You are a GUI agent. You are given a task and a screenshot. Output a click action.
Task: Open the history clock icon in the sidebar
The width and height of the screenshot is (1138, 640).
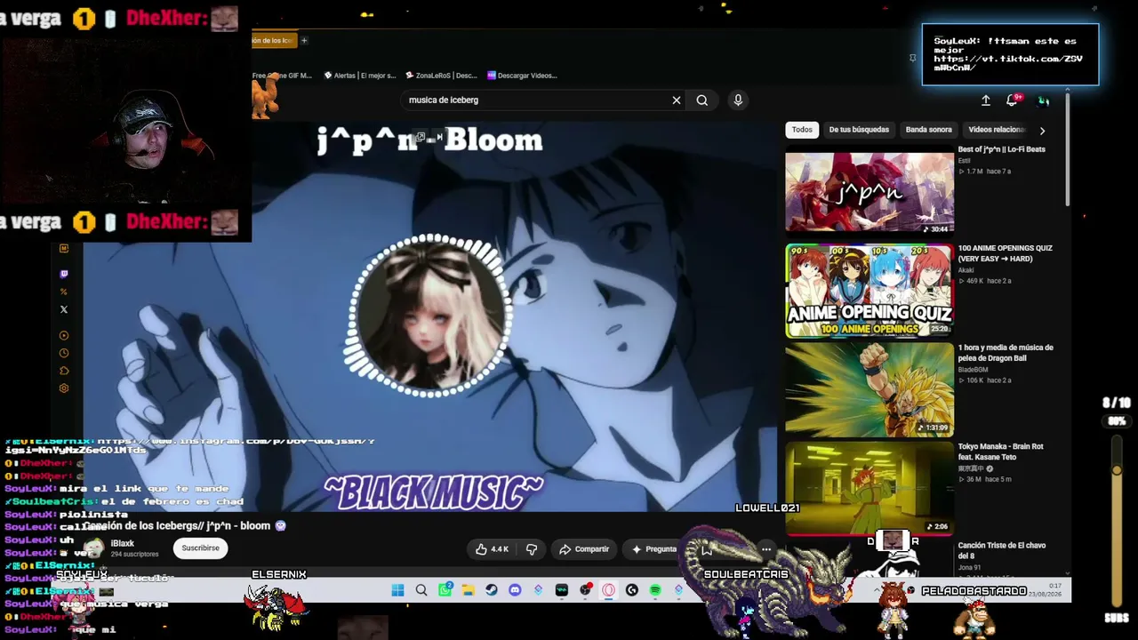(64, 354)
